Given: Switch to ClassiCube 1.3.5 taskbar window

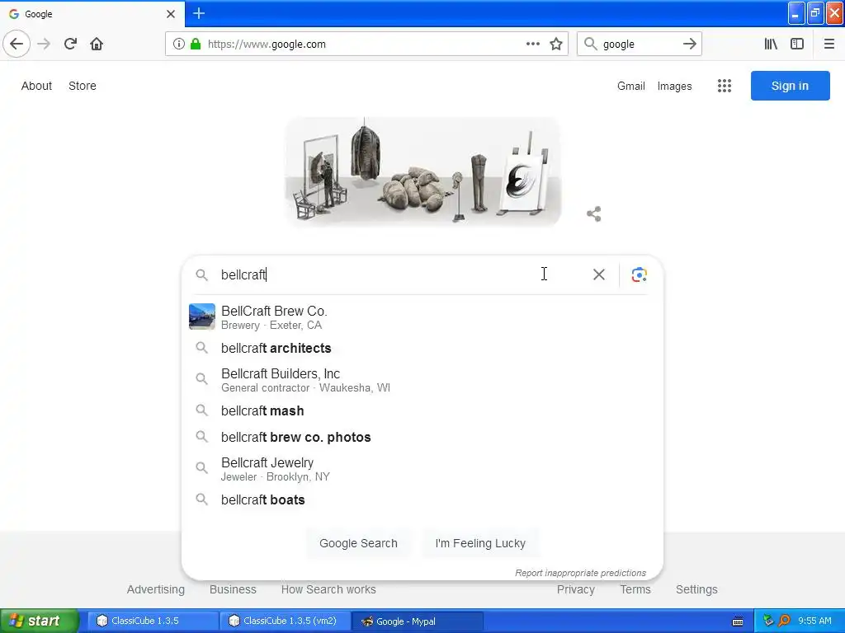Looking at the screenshot, I should coord(153,621).
